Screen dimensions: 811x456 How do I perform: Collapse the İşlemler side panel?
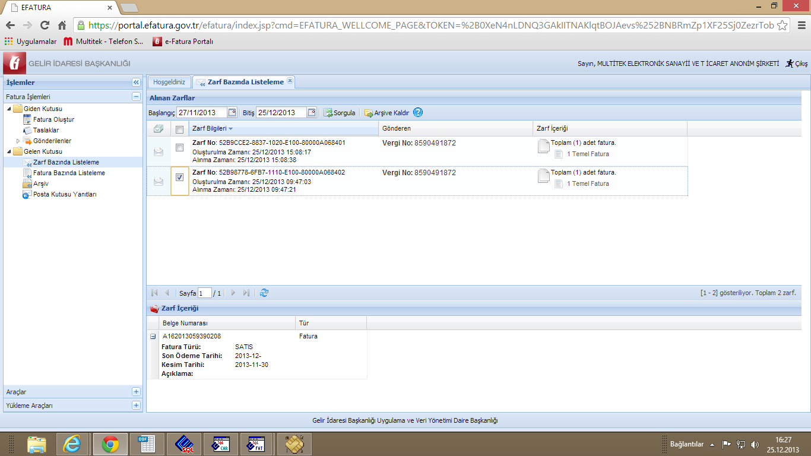[136, 83]
